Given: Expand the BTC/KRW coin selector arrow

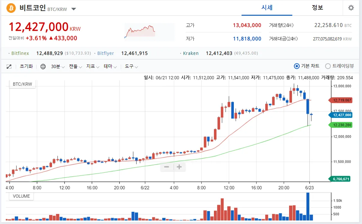Looking at the screenshot, I should [x=74, y=9].
